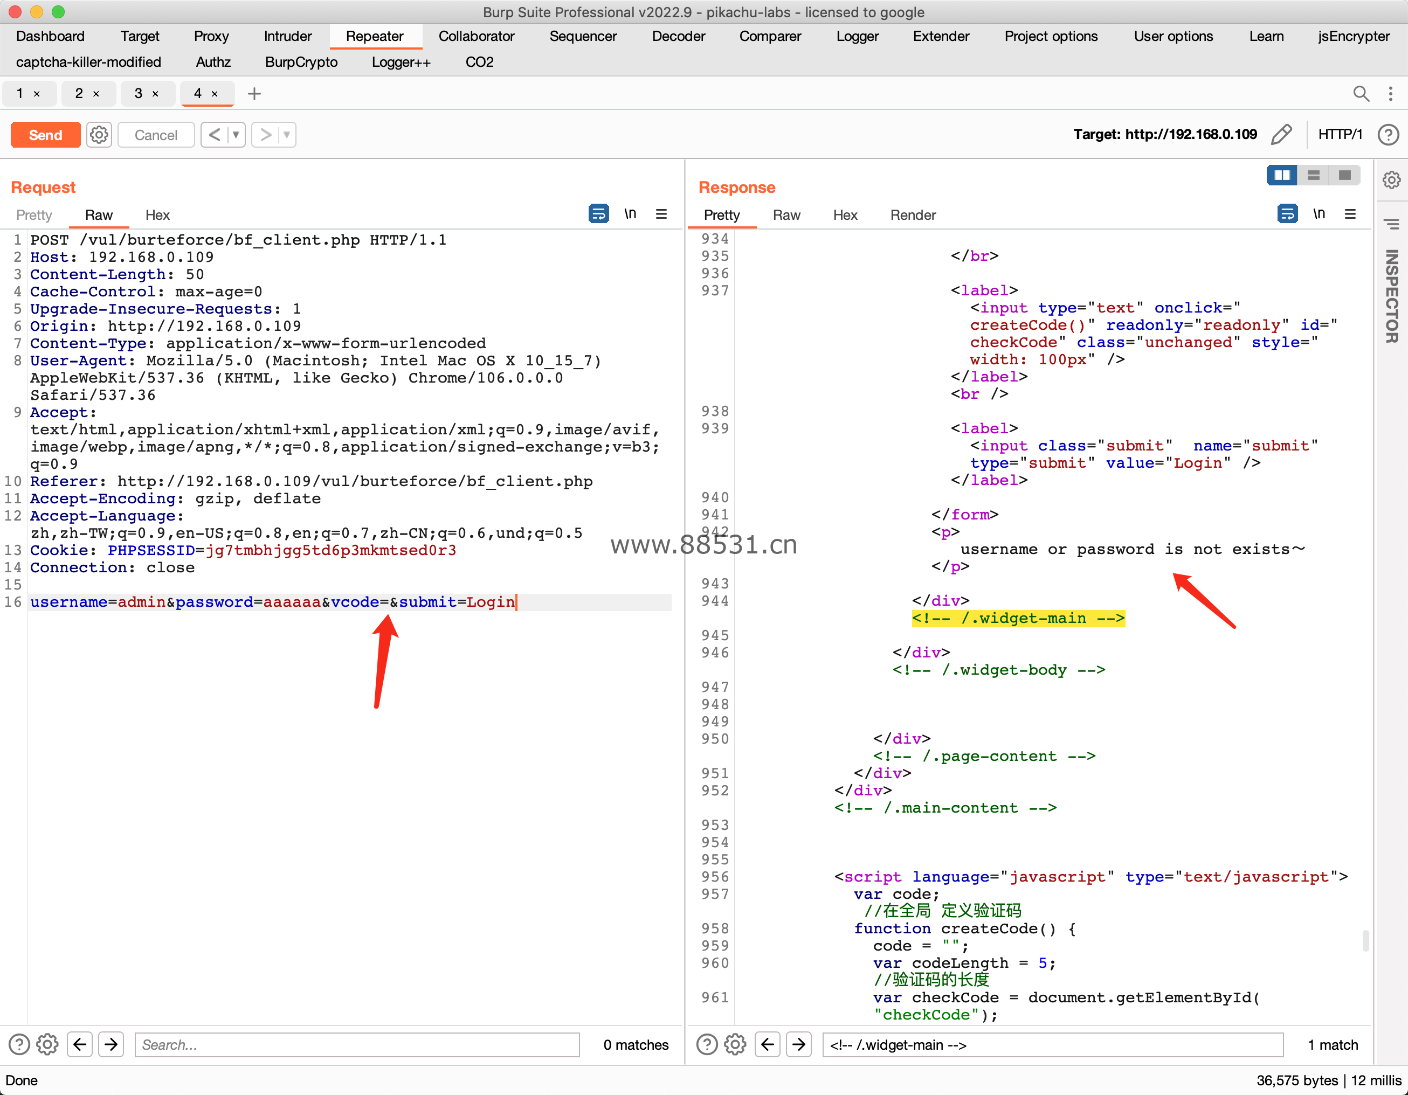Viewport: 1408px width, 1095px height.
Task: Close Repeater tab 2
Action: tap(96, 93)
